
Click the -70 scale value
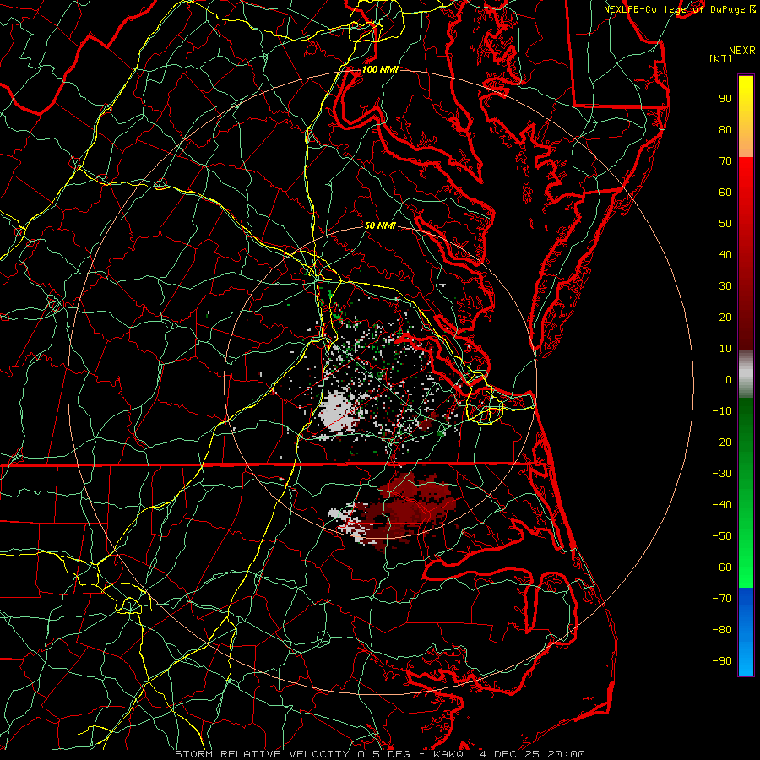(x=722, y=599)
